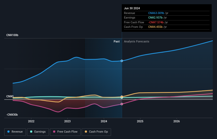
Task: Click the Free Cash Flow row label in tooltip
Action: click(x=134, y=22)
